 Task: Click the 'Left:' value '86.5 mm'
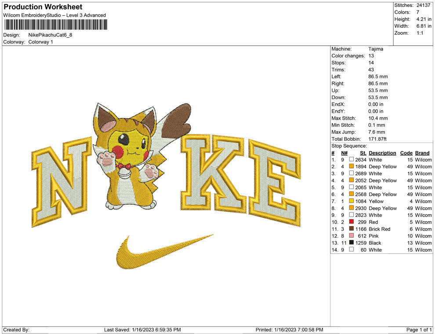click(x=378, y=76)
